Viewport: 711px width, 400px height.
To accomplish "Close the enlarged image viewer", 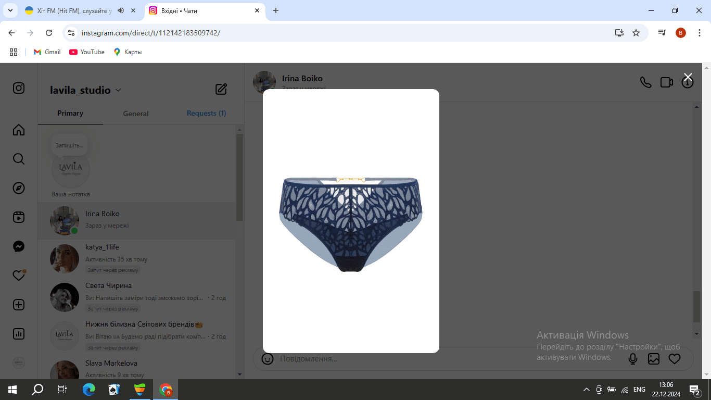I will tap(688, 77).
